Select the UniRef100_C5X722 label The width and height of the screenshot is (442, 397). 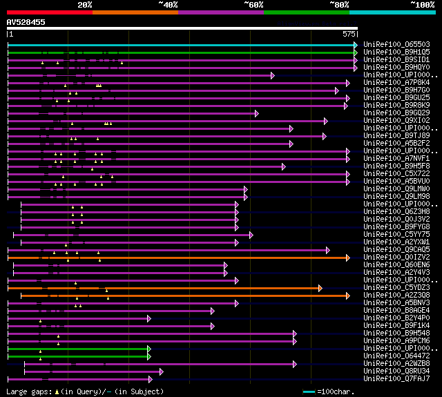[x=396, y=174]
